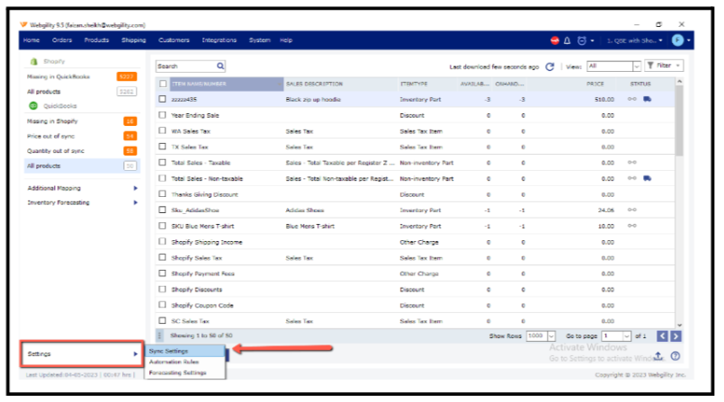Open the bell notifications icon
This screenshot has height=402, width=724.
[567, 40]
